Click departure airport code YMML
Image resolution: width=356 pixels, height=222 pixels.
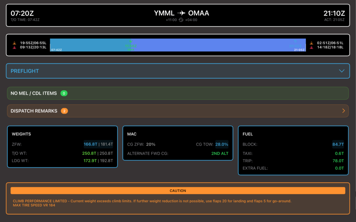[164, 13]
